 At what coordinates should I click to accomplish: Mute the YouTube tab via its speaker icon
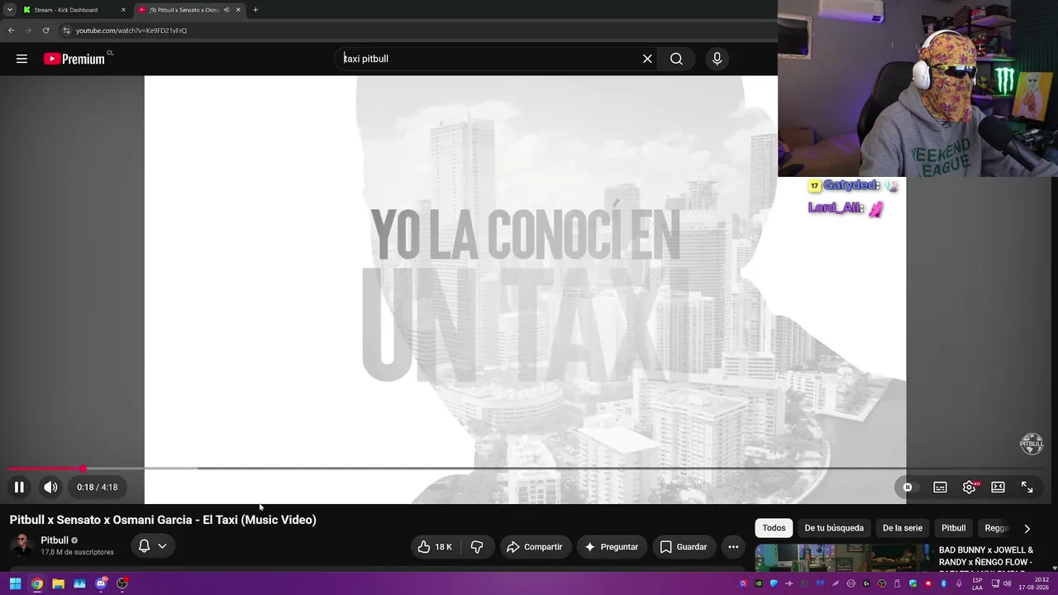[x=226, y=10]
